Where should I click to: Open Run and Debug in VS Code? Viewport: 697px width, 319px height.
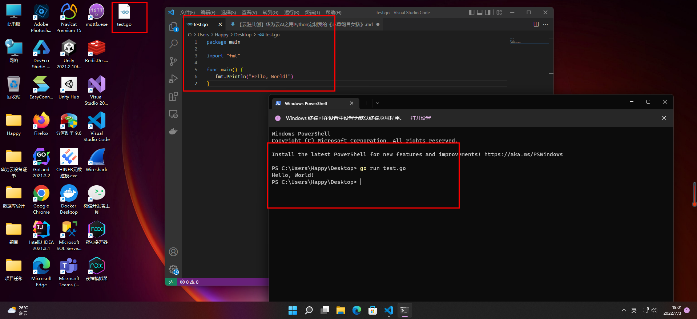tap(173, 79)
